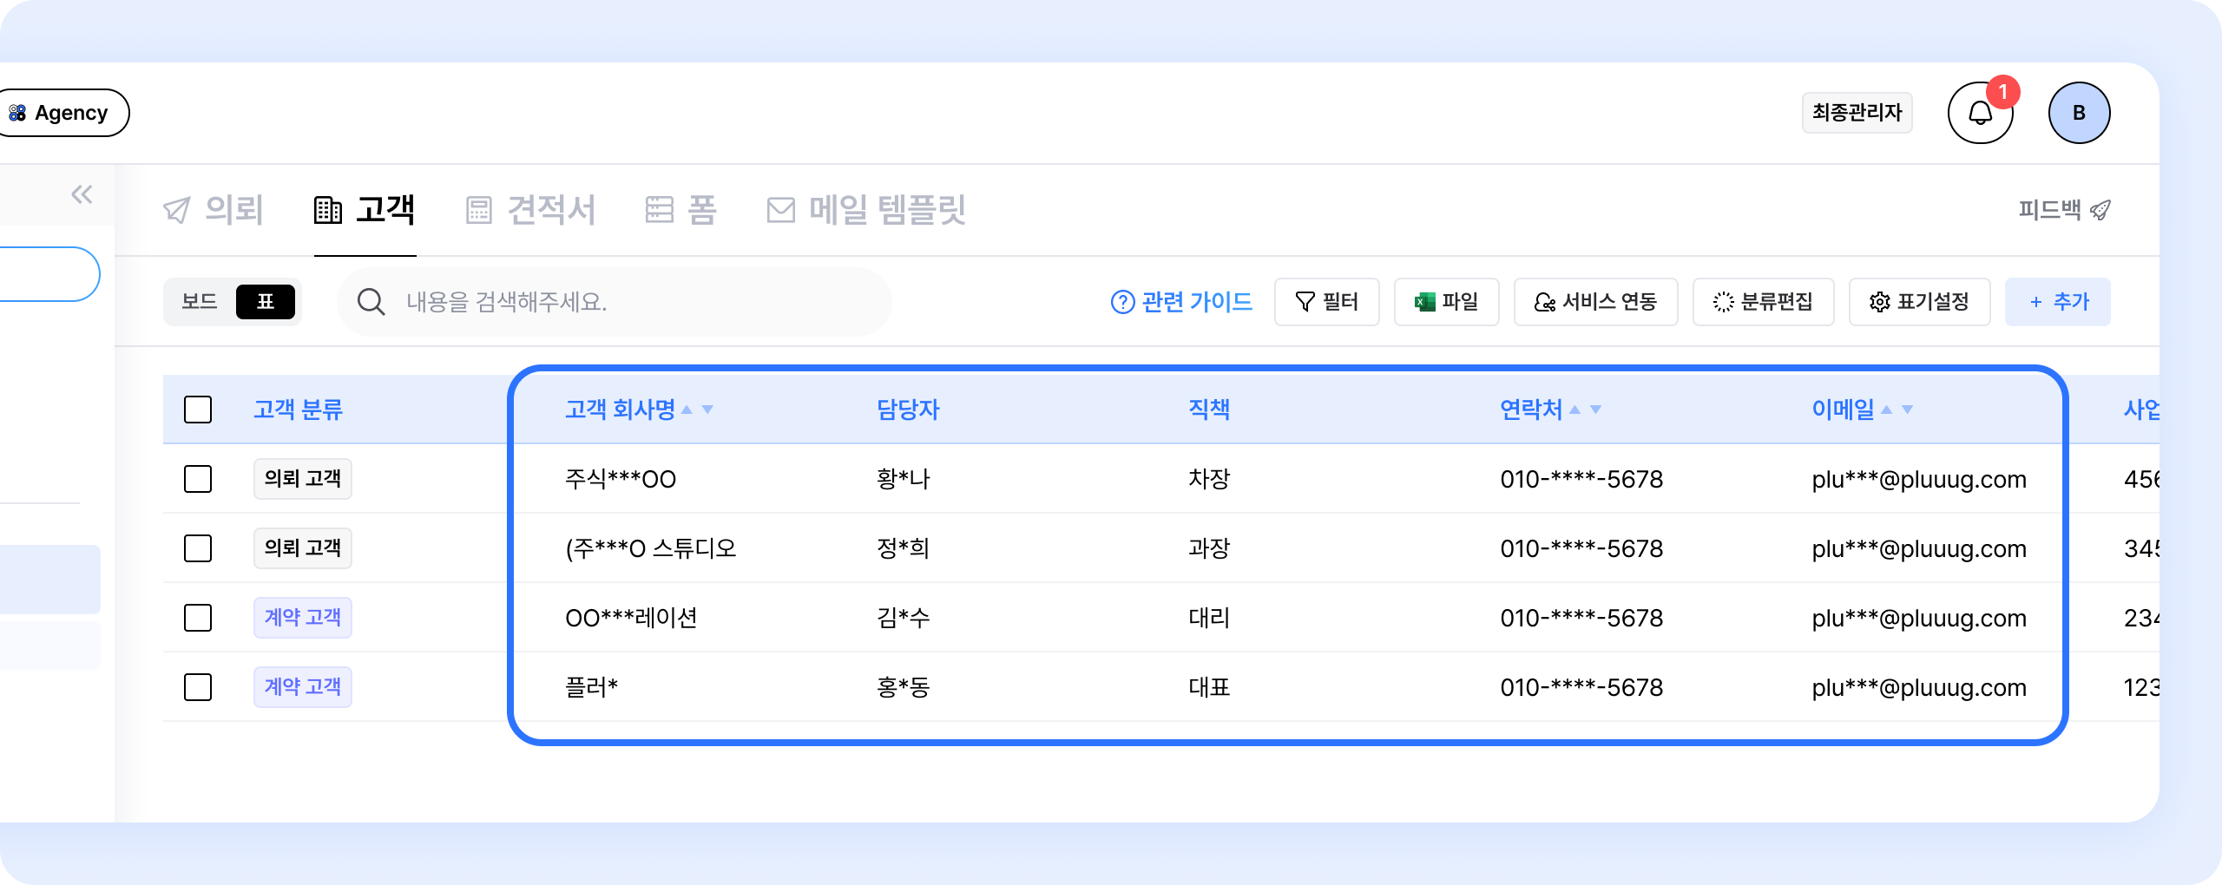The width and height of the screenshot is (2222, 885).
Task: Toggle the select-all header checkbox
Action: click(198, 410)
